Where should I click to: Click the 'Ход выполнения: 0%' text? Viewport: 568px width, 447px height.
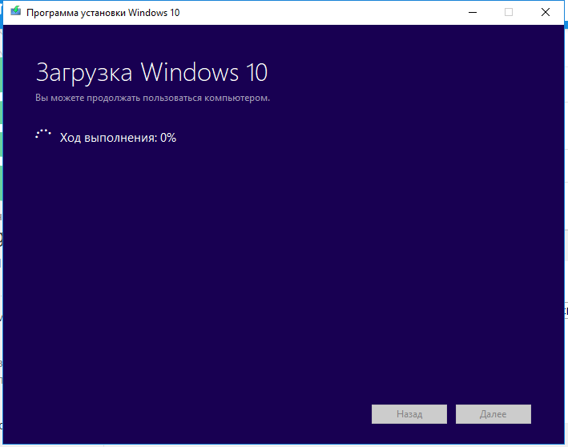point(118,138)
